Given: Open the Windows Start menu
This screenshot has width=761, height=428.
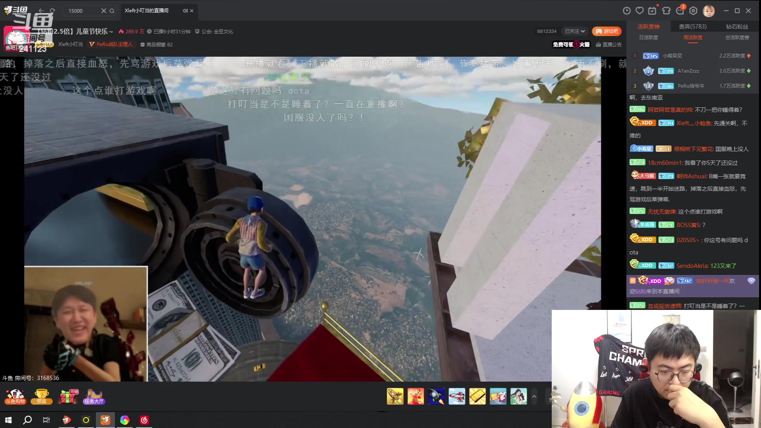Looking at the screenshot, I should pyautogui.click(x=8, y=420).
